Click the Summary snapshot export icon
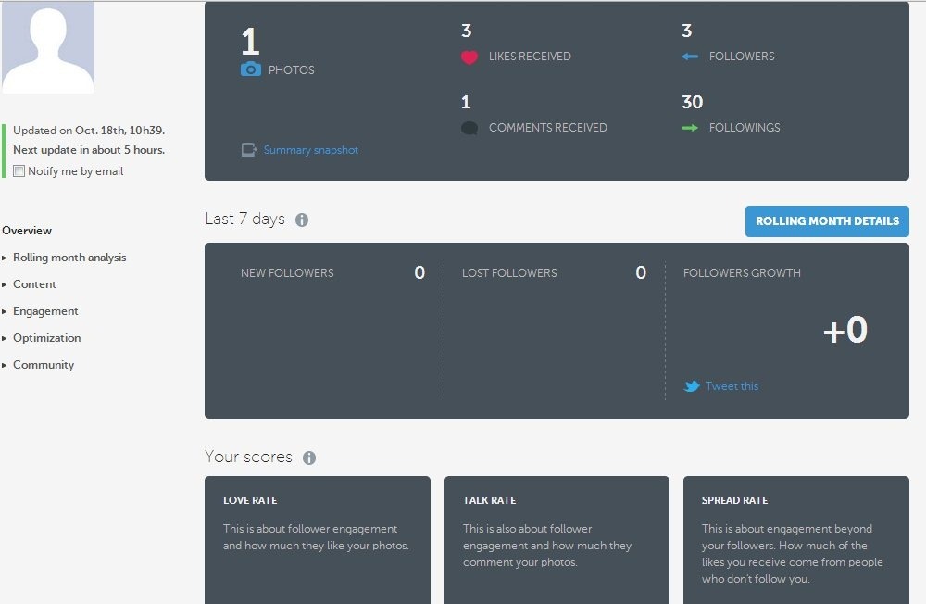The image size is (926, 604). [248, 149]
